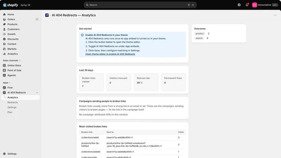Open the Sidekick assistant icon in top bar
The height and width of the screenshot is (158, 281).
click(239, 5)
